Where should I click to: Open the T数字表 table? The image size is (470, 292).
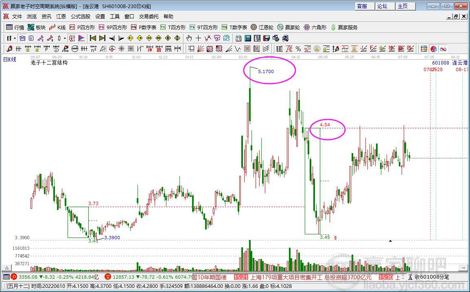click(234, 28)
